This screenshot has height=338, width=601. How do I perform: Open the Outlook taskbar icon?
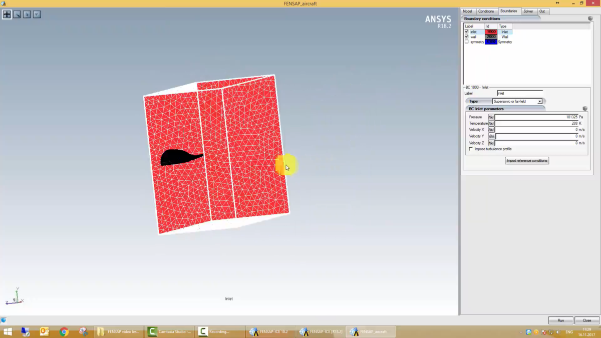44,332
